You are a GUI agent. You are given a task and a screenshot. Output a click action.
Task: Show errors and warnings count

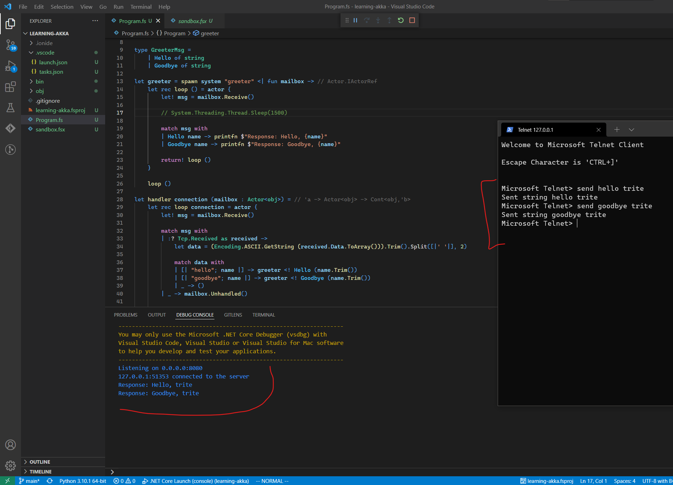pos(124,481)
